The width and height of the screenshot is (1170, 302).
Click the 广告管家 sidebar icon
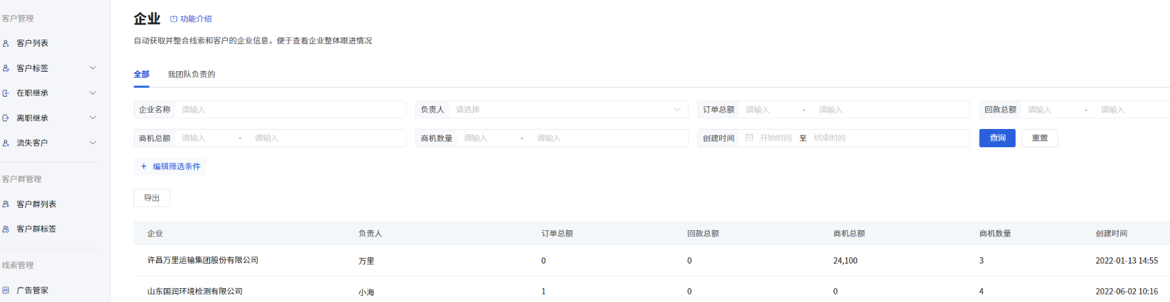click(x=6, y=291)
